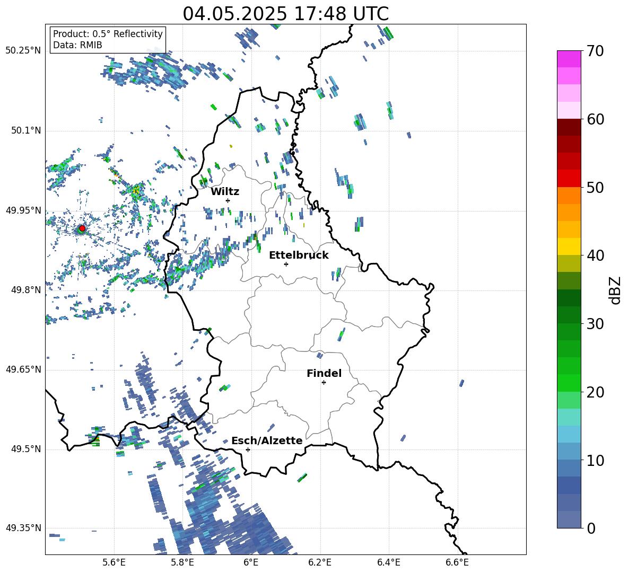Click the colorbar tick label 70
This screenshot has height=573, width=628.
point(595,51)
